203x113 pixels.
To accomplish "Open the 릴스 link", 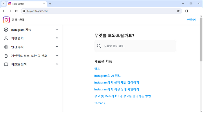I will (x=97, y=69).
